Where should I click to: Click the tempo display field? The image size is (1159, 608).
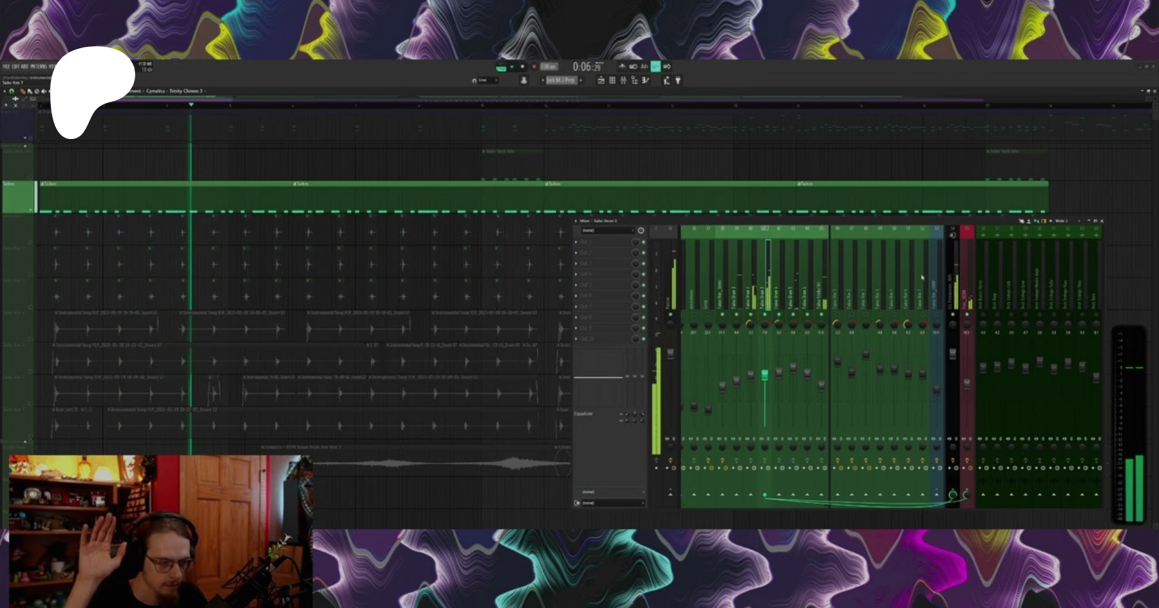click(549, 66)
